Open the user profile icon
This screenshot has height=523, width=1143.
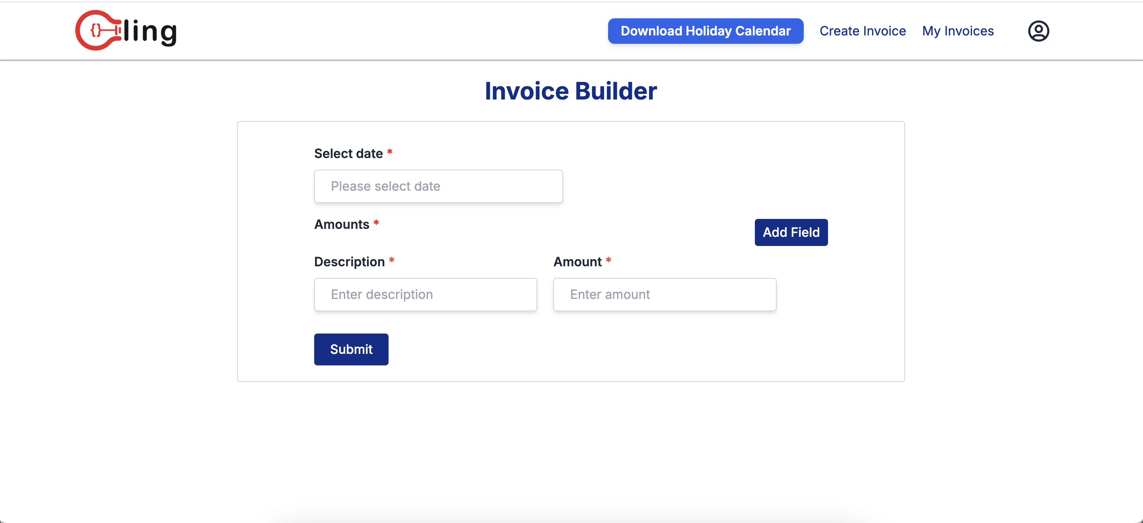(1038, 31)
